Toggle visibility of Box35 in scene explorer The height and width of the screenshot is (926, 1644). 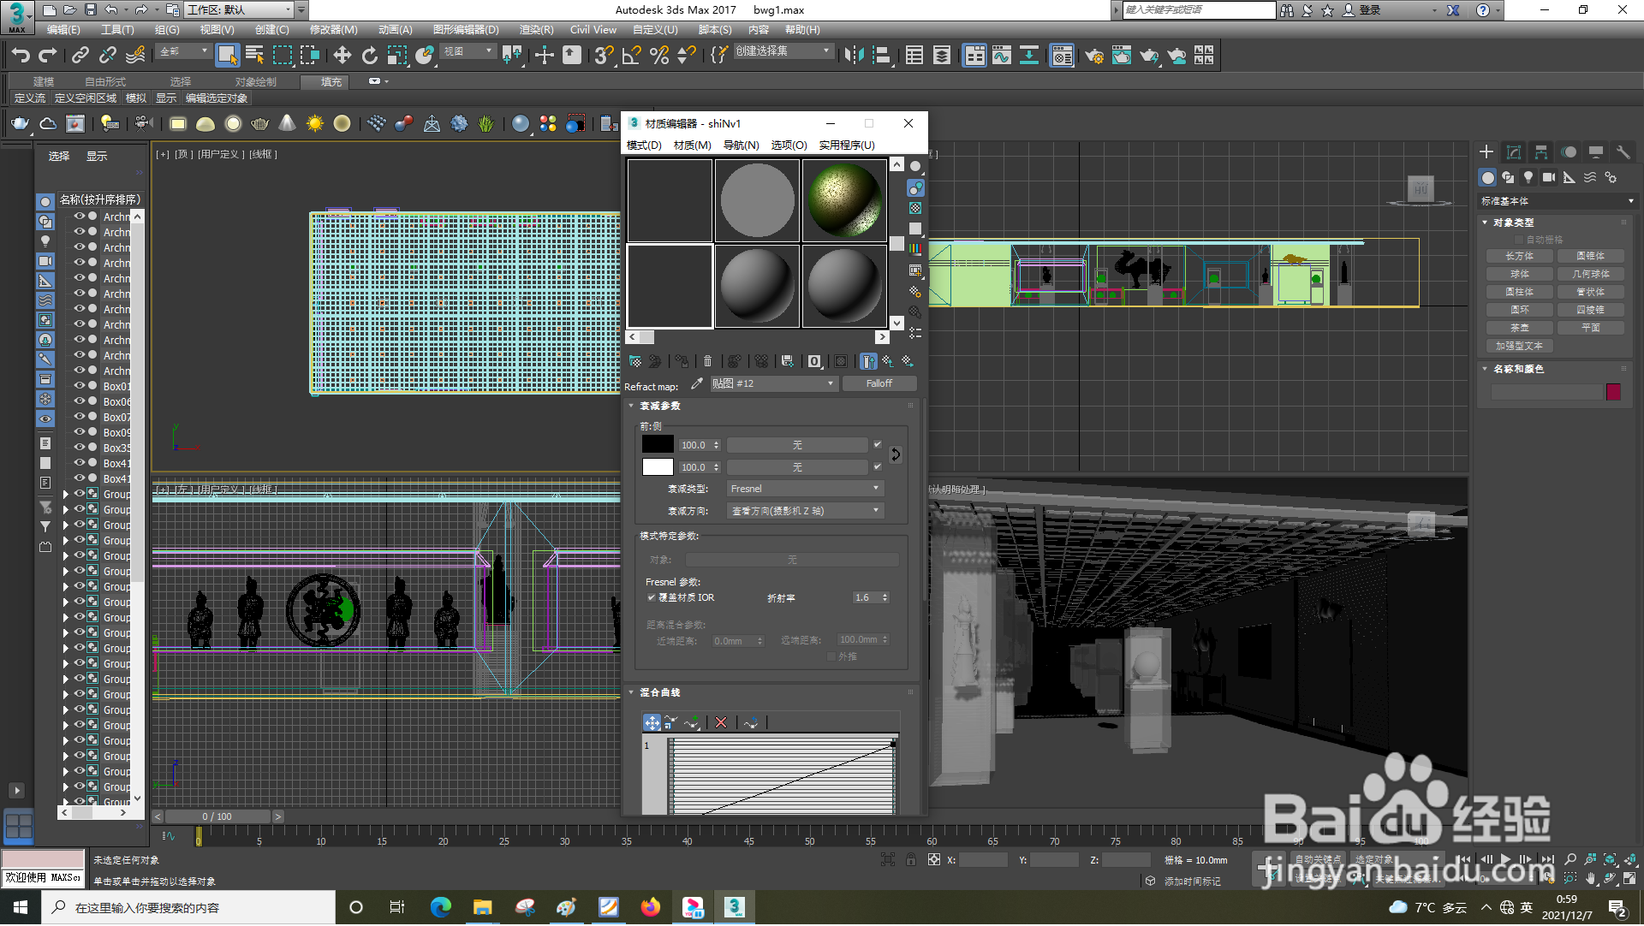(79, 448)
